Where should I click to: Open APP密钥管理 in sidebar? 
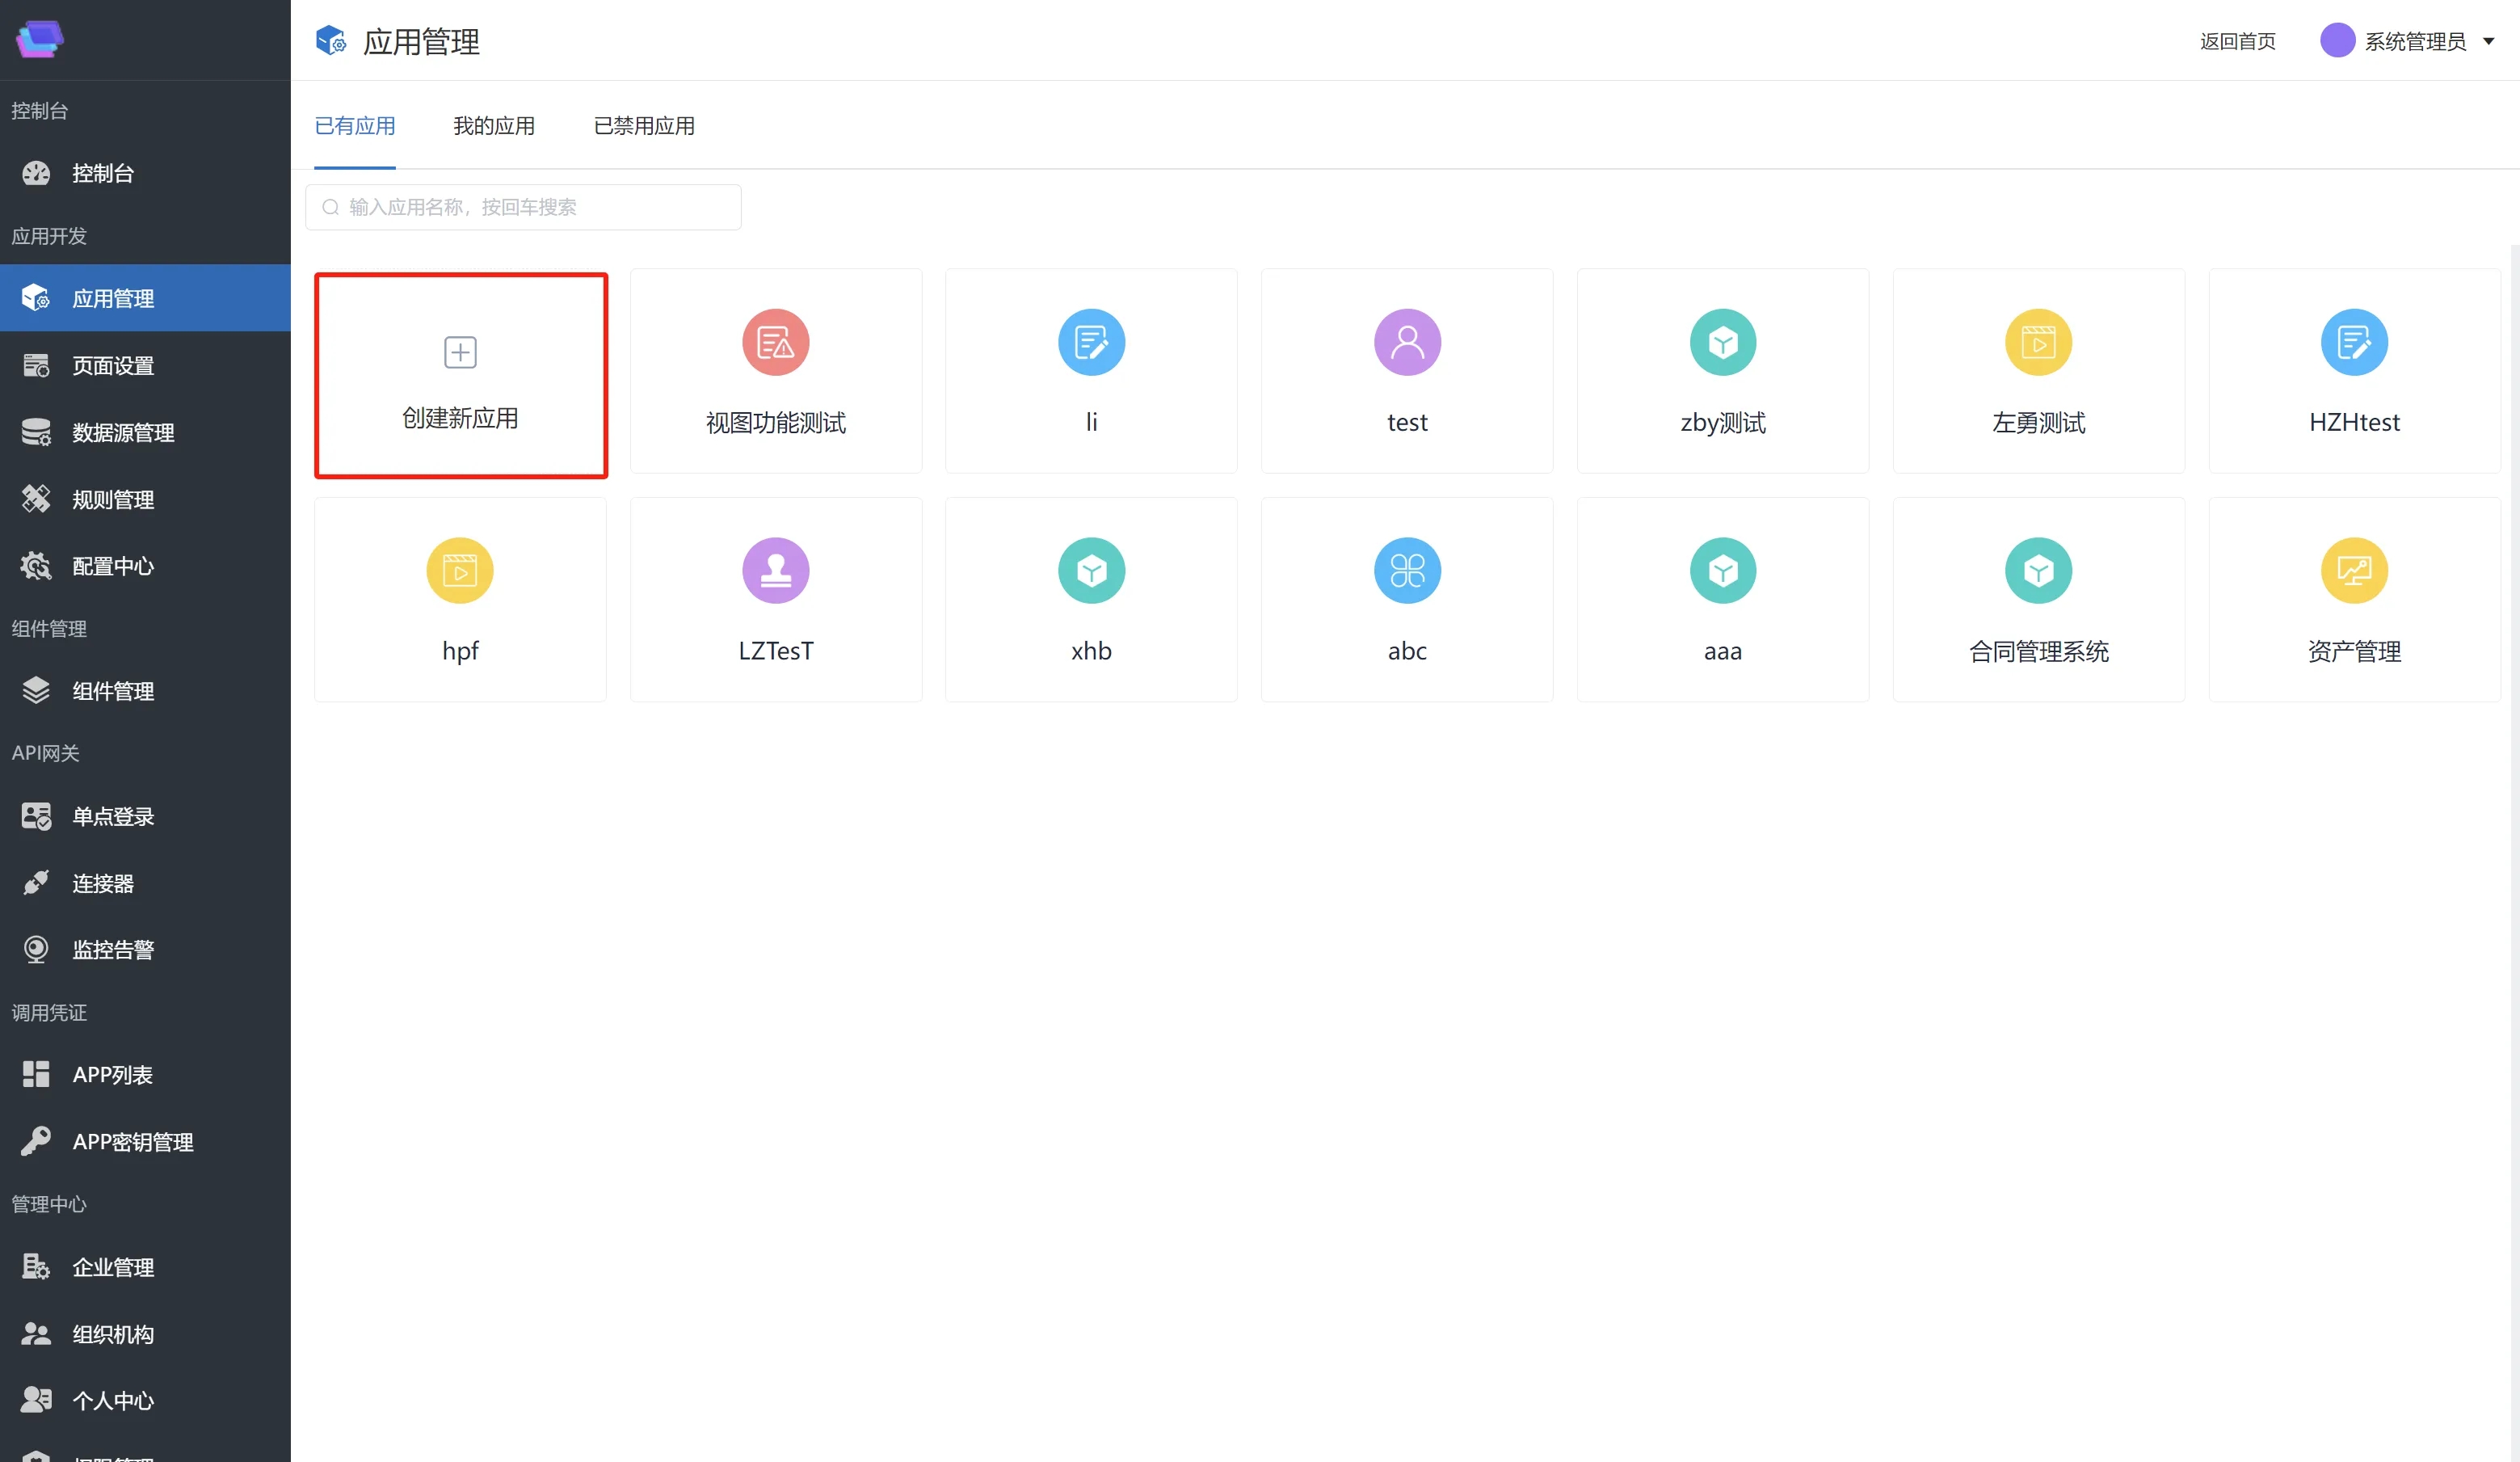(132, 1142)
